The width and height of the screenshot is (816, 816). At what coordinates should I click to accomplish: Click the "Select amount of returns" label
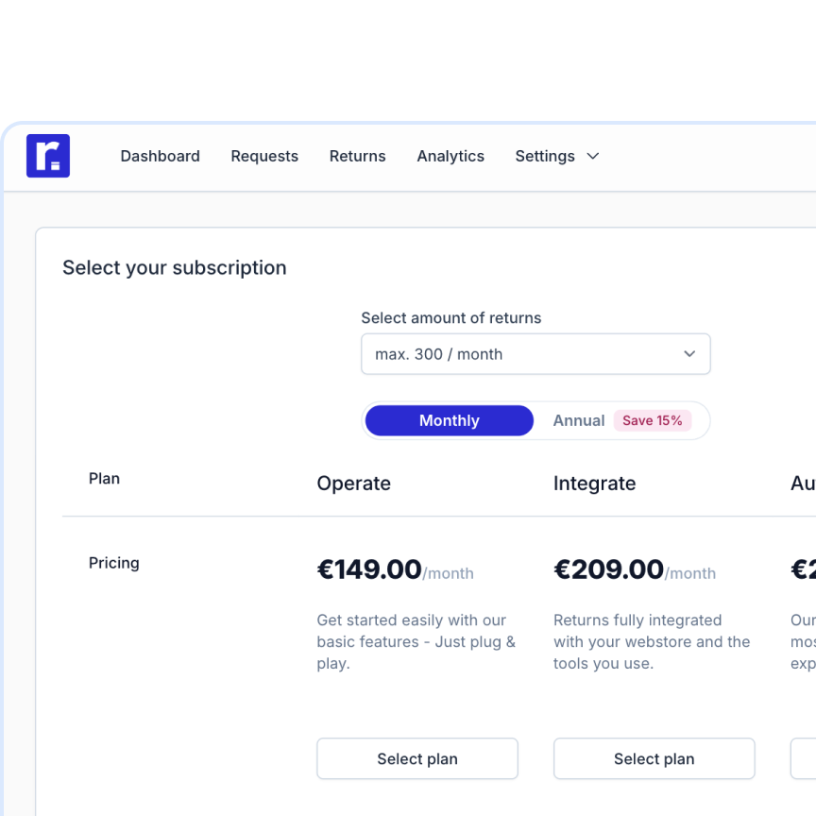[450, 318]
